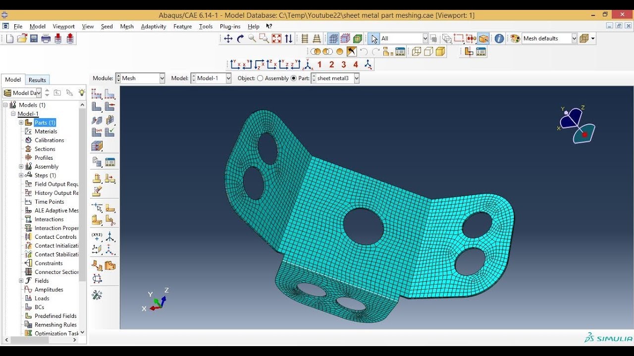
Task: Click the Seed Part tool
Action: [97, 94]
